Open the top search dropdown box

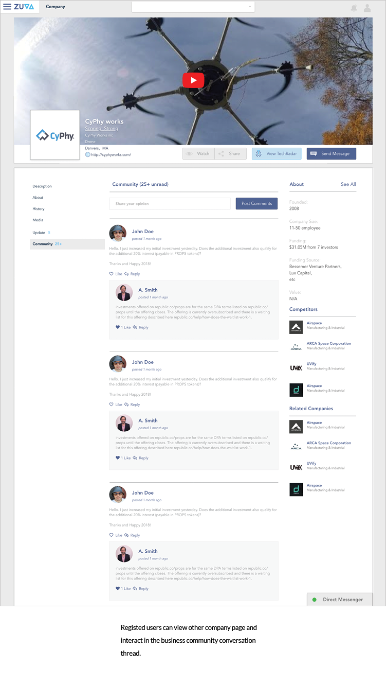[x=193, y=7]
